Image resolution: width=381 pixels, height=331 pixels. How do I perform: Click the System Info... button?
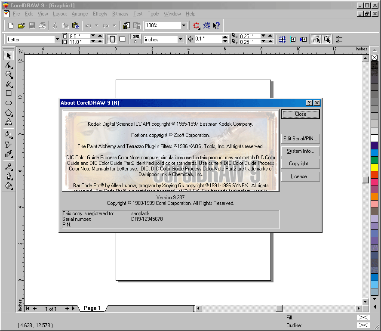point(300,152)
